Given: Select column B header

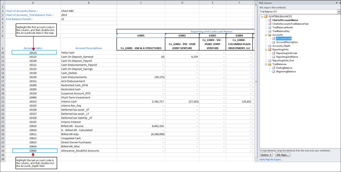Looking at the screenshot, I should [x=89, y=3].
